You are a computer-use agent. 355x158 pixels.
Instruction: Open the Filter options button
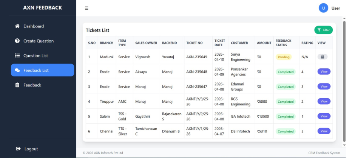[x=324, y=30]
